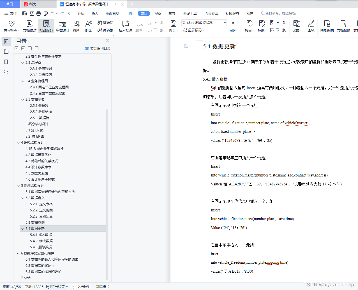Viewport: 358px width, 290px height.
Task: Toggle the 目录 outline sidebar panel
Action: tap(6, 41)
